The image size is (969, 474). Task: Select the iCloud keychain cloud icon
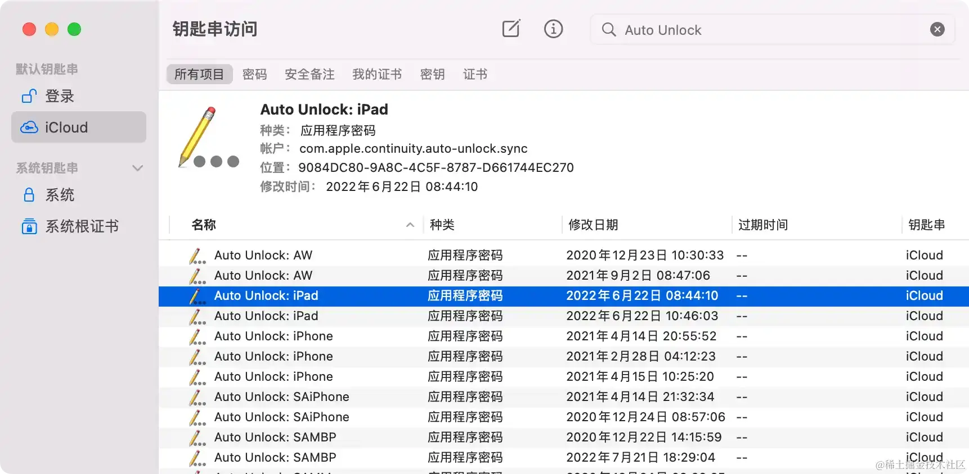click(29, 127)
